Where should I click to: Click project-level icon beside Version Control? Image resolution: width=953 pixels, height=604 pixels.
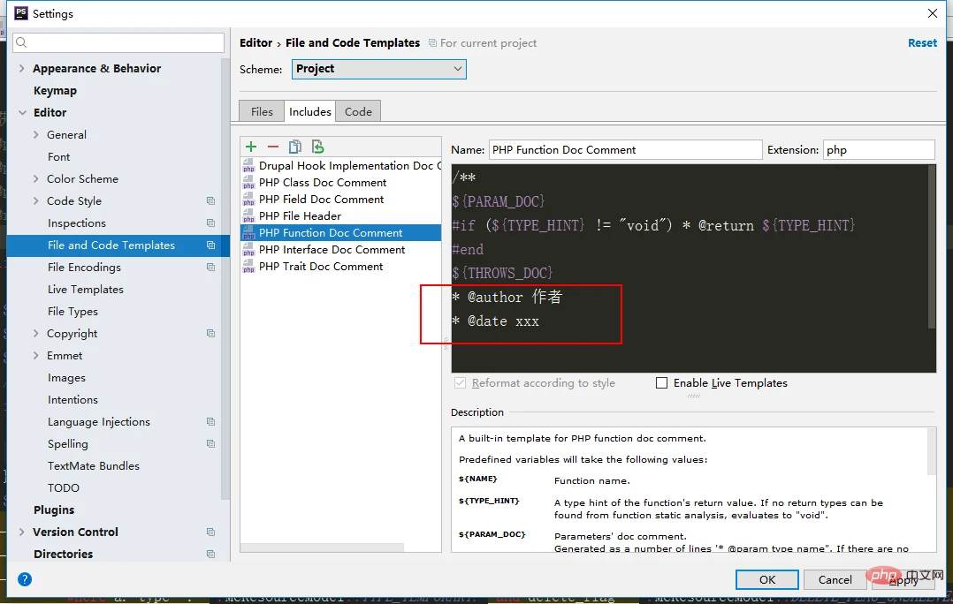[210, 532]
